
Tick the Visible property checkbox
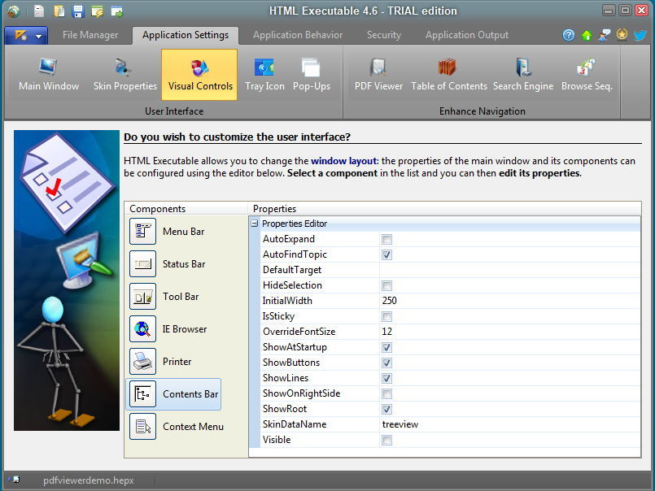click(387, 440)
